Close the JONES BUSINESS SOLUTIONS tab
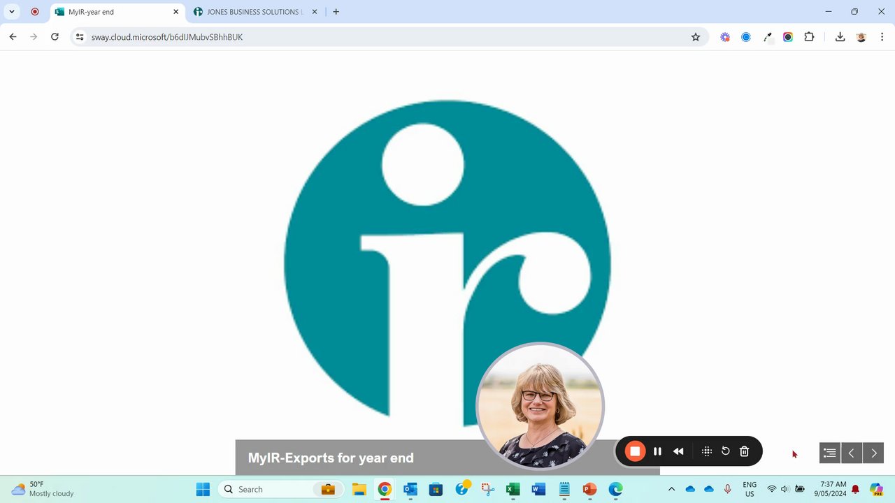Image resolution: width=895 pixels, height=503 pixels. (x=314, y=12)
